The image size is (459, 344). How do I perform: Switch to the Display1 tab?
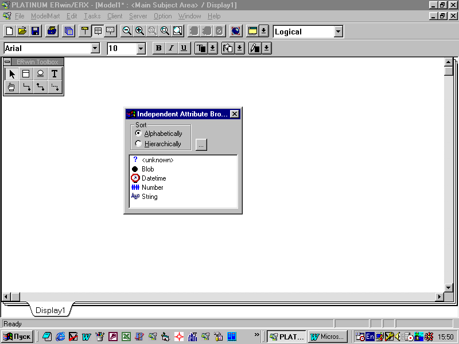pyautogui.click(x=50, y=310)
